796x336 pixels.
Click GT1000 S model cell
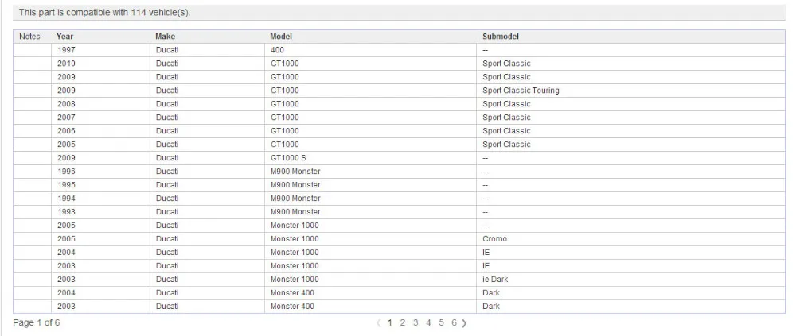coord(288,158)
